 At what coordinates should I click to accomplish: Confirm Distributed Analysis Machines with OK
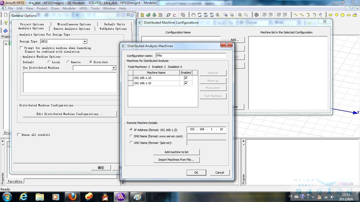(x=196, y=173)
